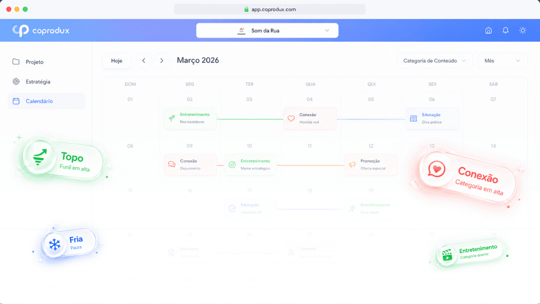Click the SEG weekday header

[190, 84]
